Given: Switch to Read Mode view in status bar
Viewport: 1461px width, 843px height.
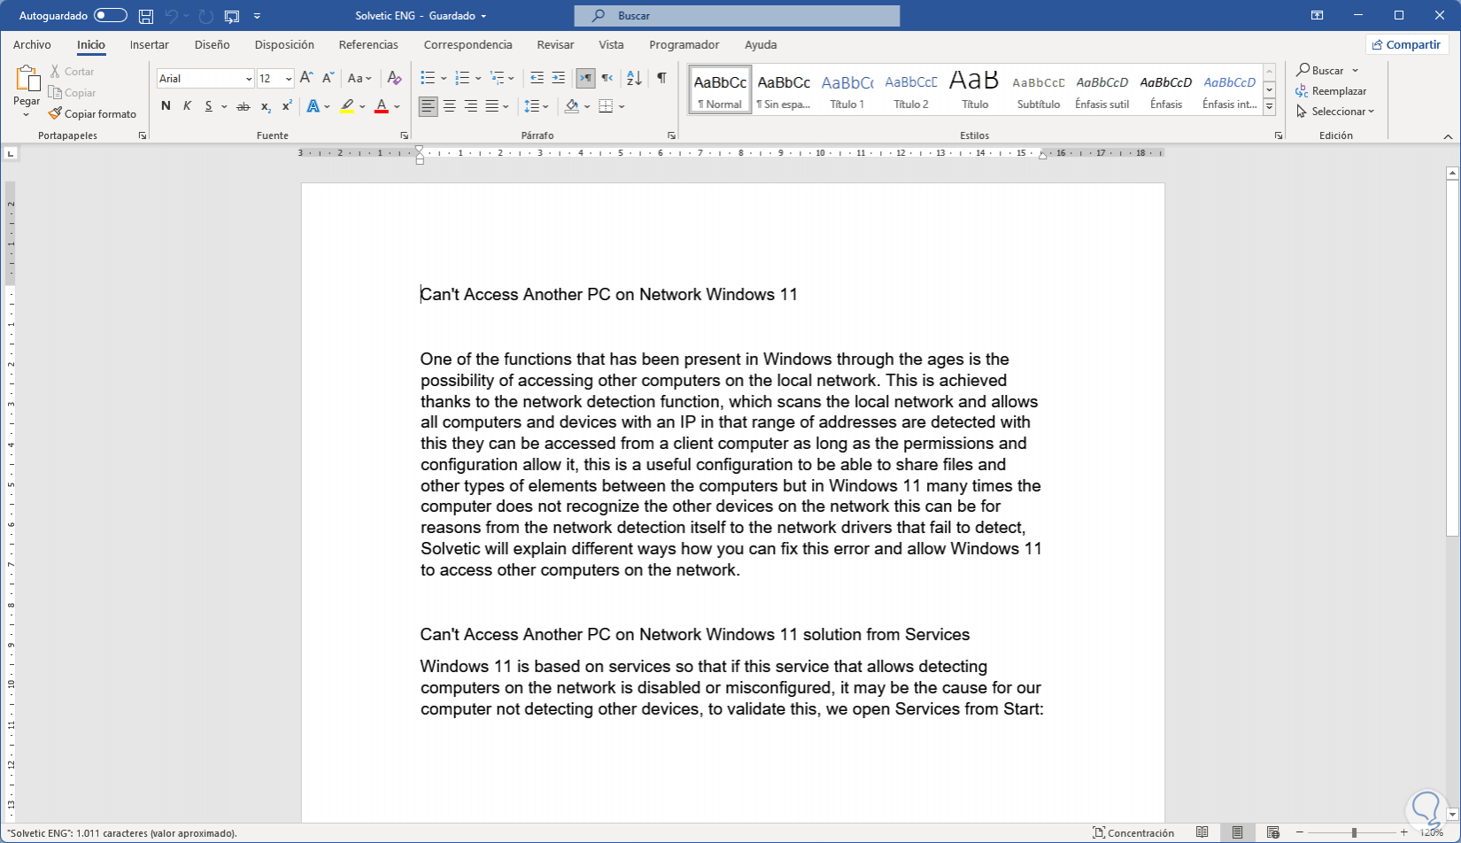Looking at the screenshot, I should click(x=1202, y=832).
